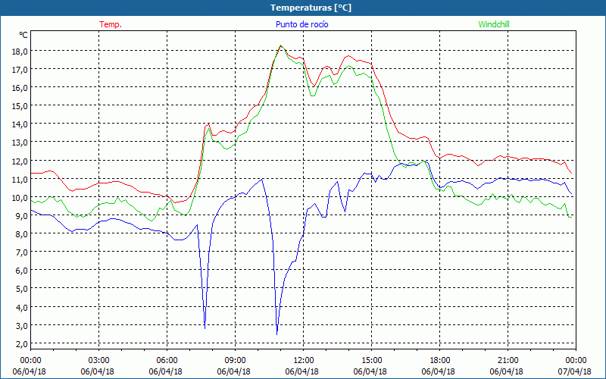Image resolution: width=606 pixels, height=379 pixels.
Task: Click the '6,0' y-axis value
Action: click(21, 271)
